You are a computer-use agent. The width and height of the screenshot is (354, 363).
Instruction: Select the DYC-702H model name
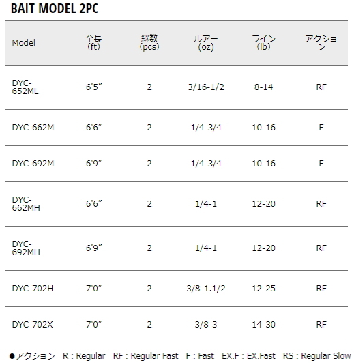tap(33, 289)
